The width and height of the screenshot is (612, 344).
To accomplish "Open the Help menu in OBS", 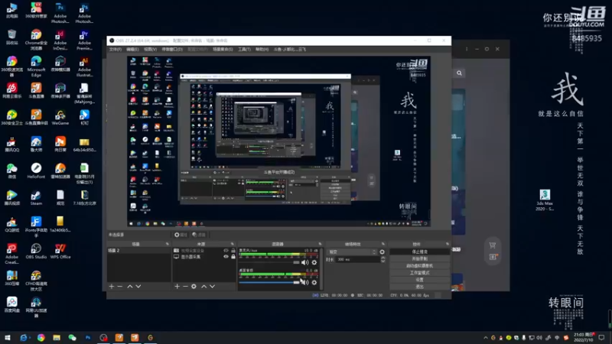I will click(262, 50).
